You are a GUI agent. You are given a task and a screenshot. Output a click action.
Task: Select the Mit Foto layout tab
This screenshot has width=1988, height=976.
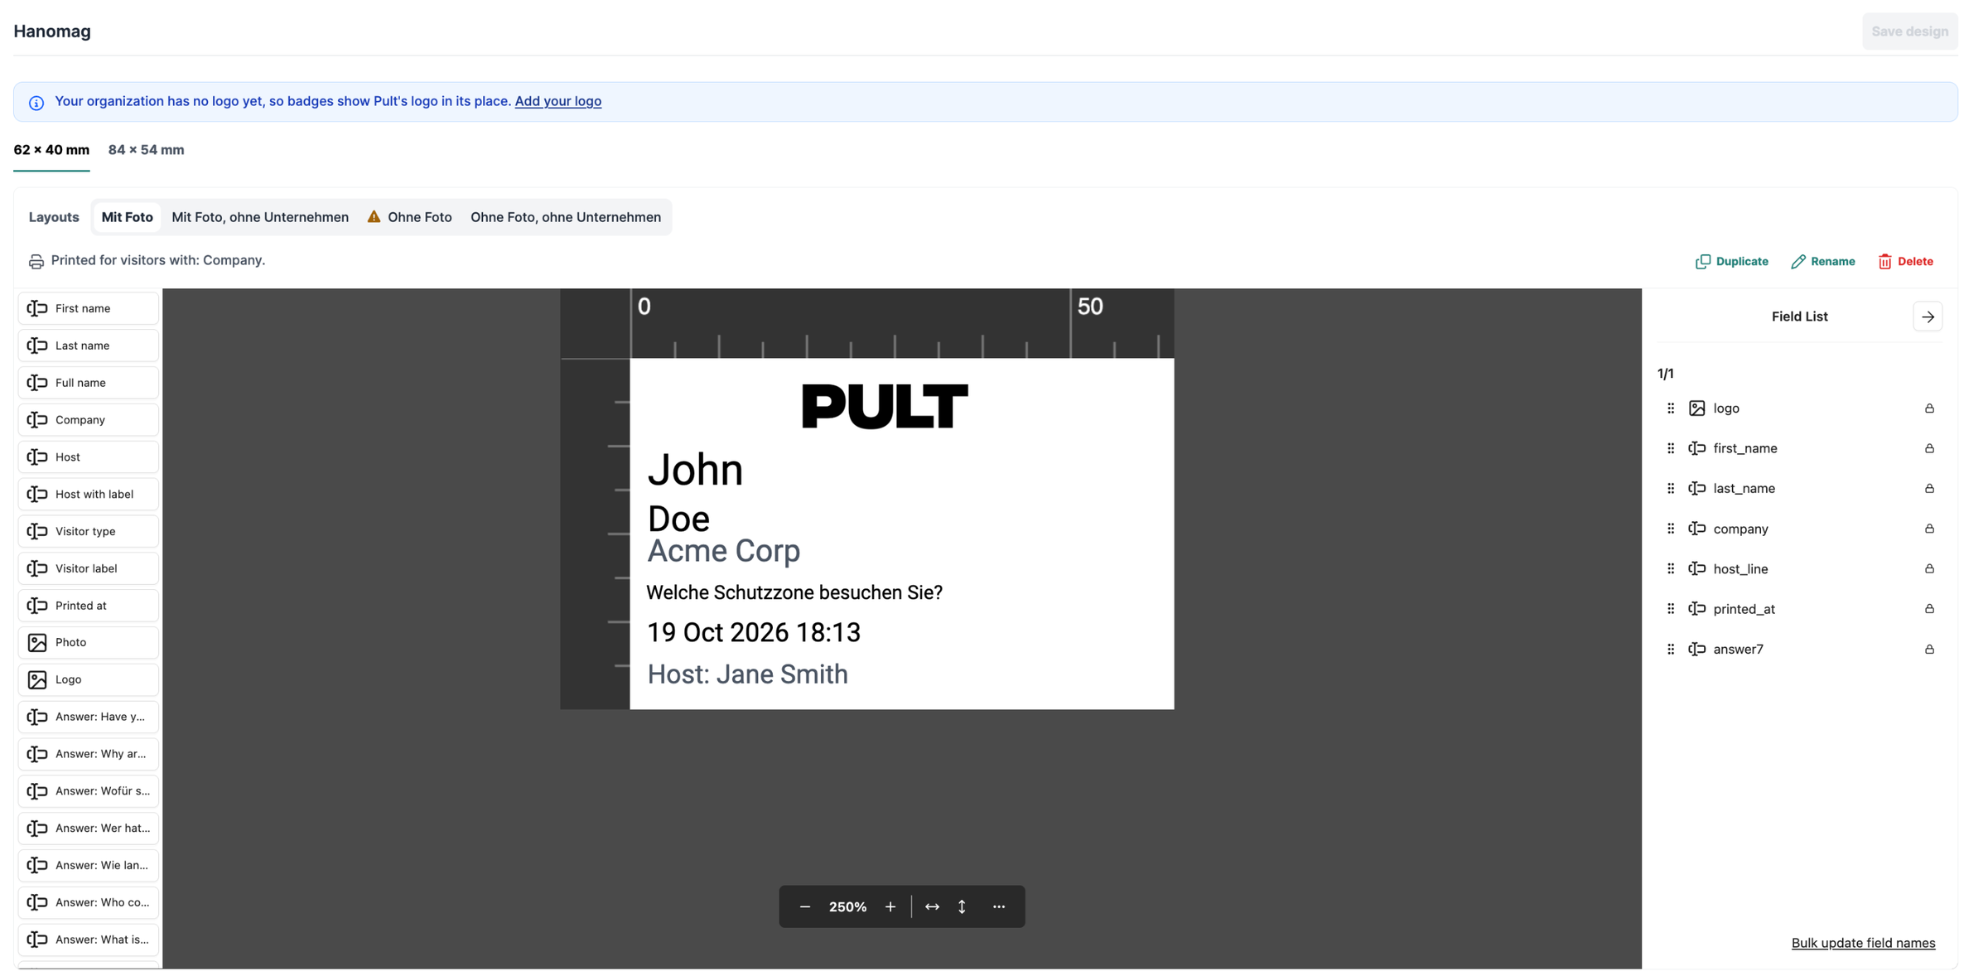127,217
